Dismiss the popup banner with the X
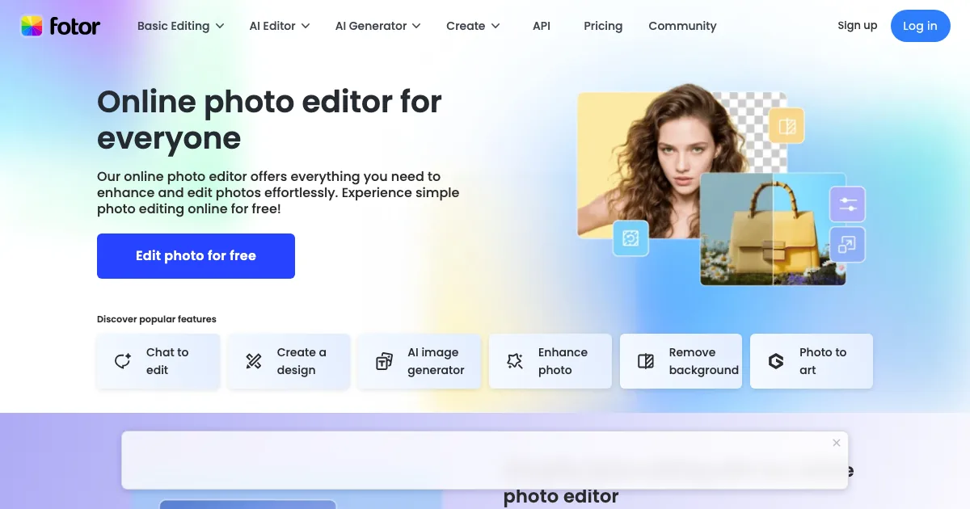Image resolution: width=970 pixels, height=509 pixels. click(x=836, y=443)
